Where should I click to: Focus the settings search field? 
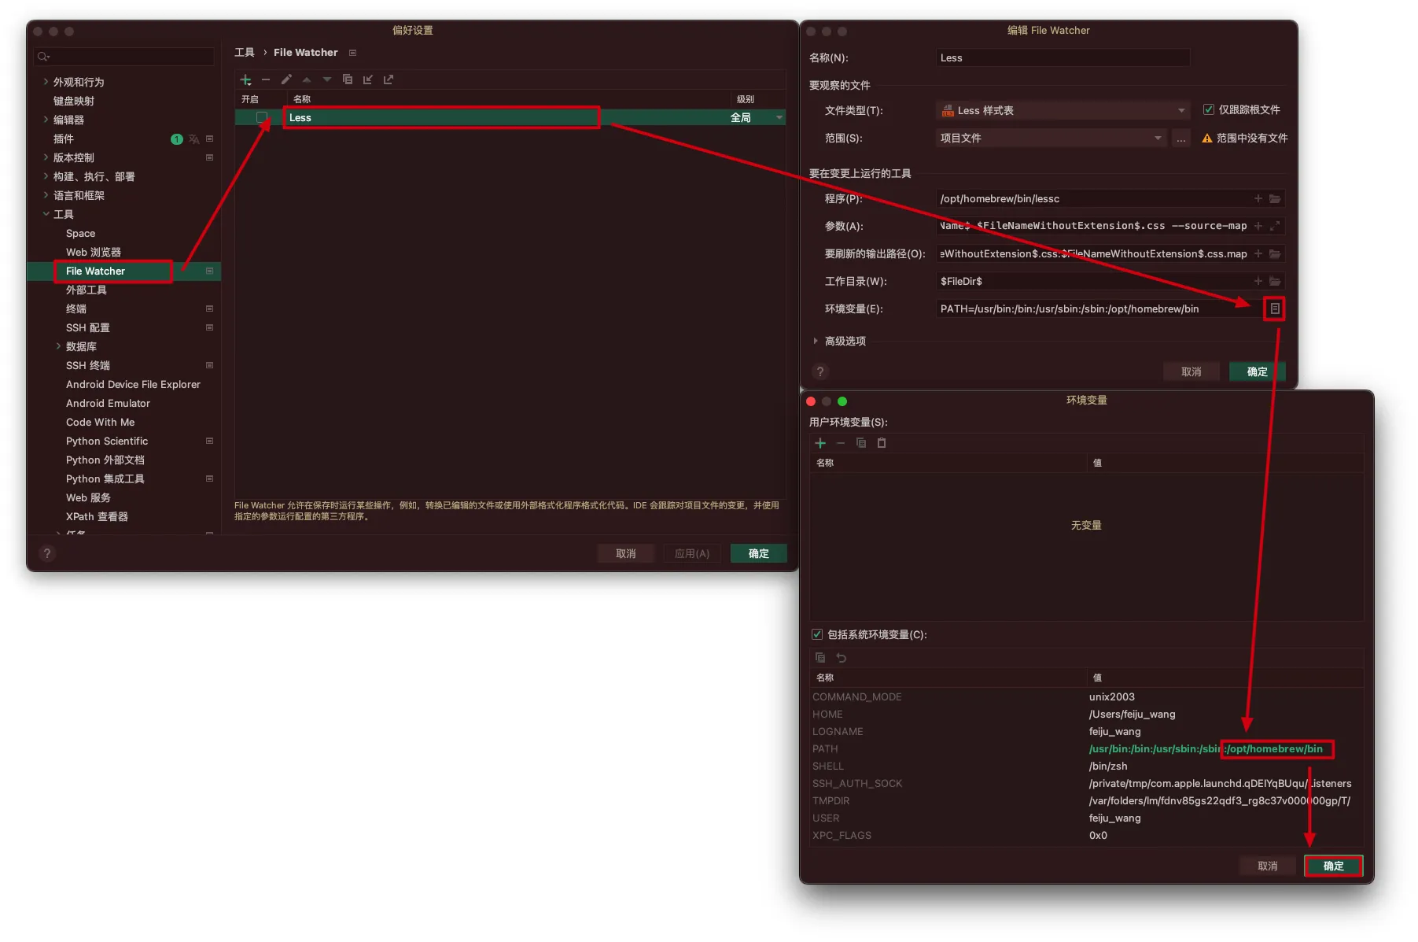pos(124,57)
